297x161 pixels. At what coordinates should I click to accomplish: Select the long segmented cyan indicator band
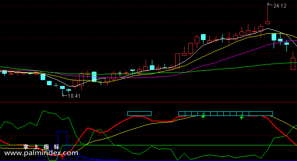(225, 113)
